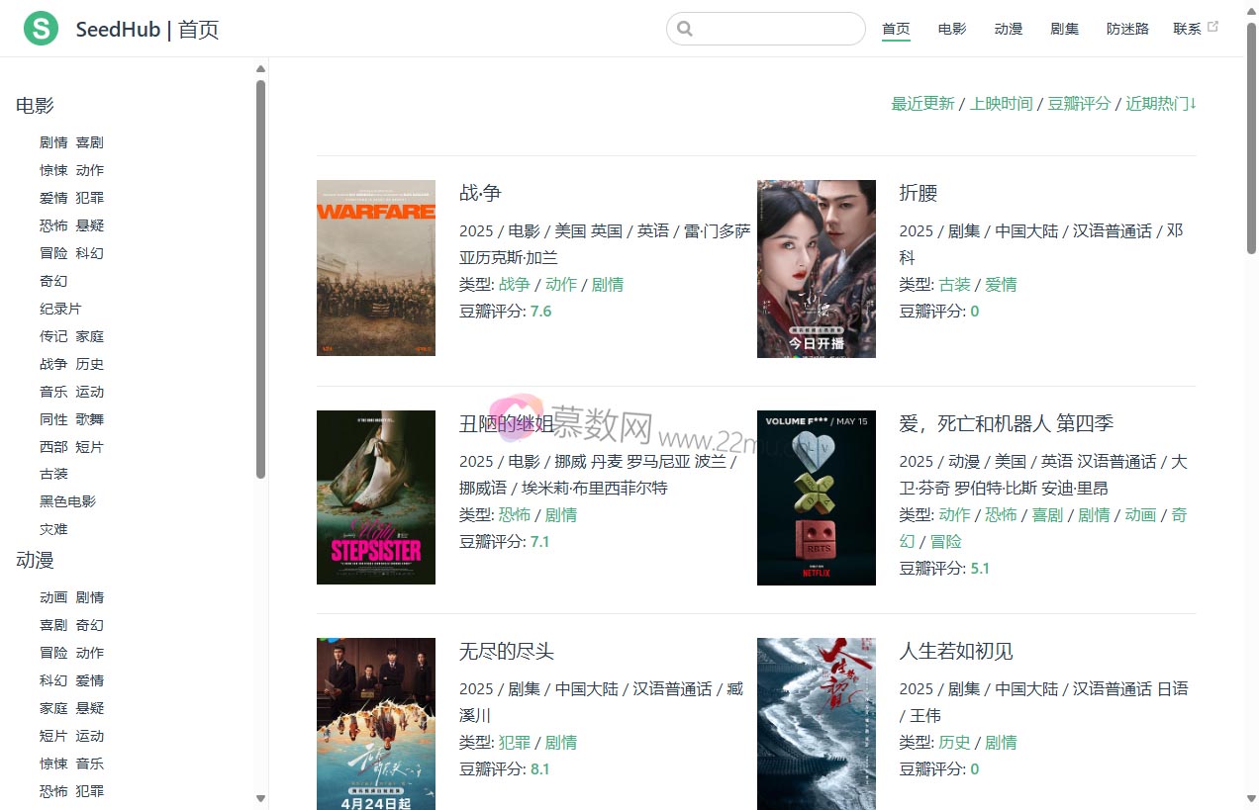1259x810 pixels.
Task: Open the 动漫 navigation tab
Action: (x=1009, y=29)
